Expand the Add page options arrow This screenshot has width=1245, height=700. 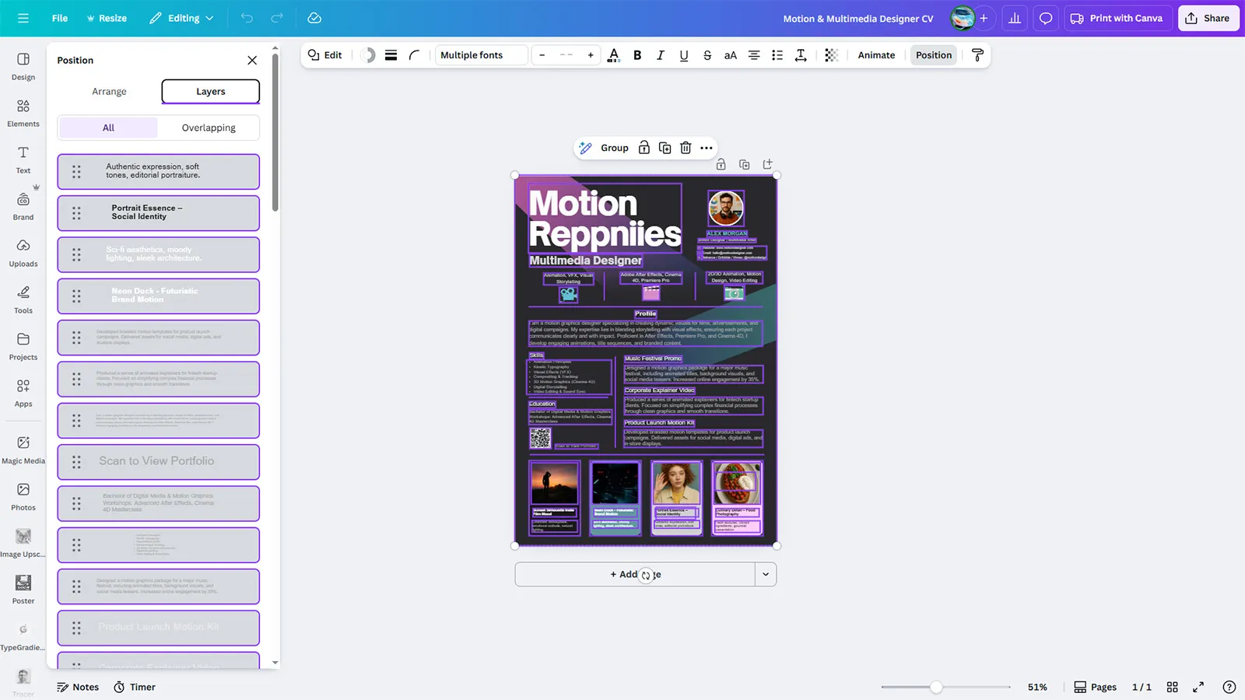pos(765,575)
